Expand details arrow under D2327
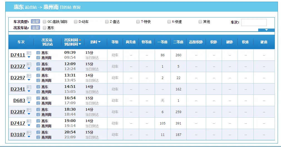The image size is (281, 147). click(x=29, y=69)
